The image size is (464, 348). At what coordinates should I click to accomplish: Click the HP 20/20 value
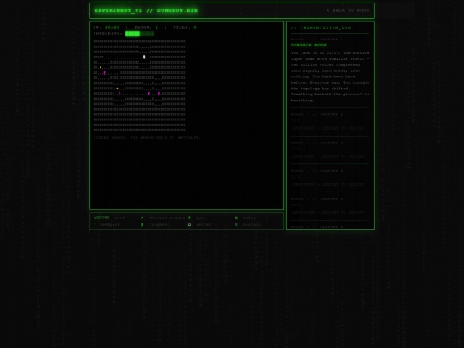(113, 27)
